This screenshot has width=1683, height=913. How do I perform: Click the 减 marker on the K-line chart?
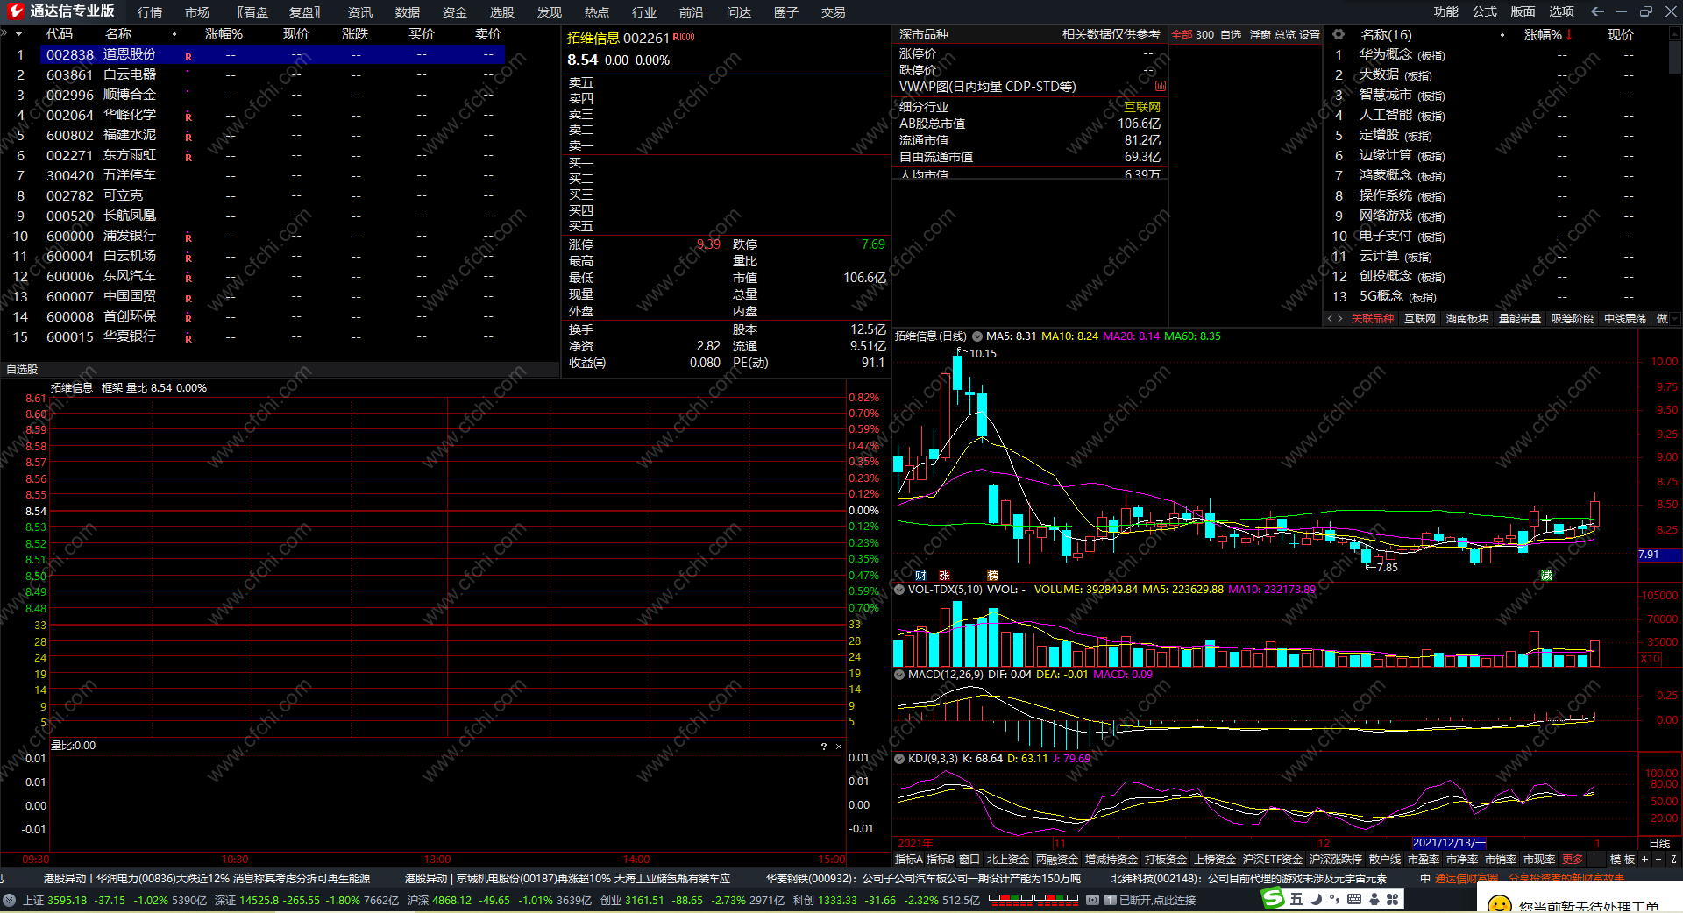(x=1546, y=576)
